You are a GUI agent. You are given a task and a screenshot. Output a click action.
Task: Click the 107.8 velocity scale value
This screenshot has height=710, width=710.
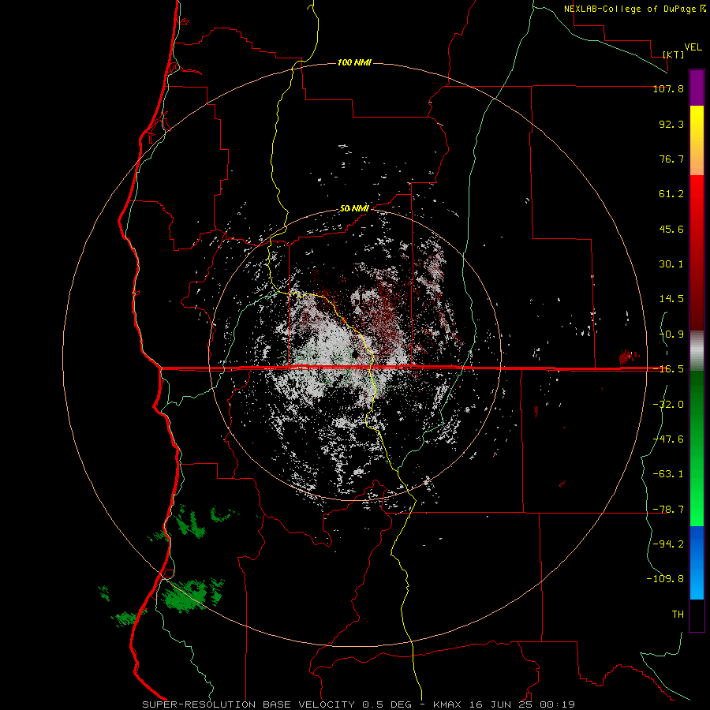(x=668, y=88)
